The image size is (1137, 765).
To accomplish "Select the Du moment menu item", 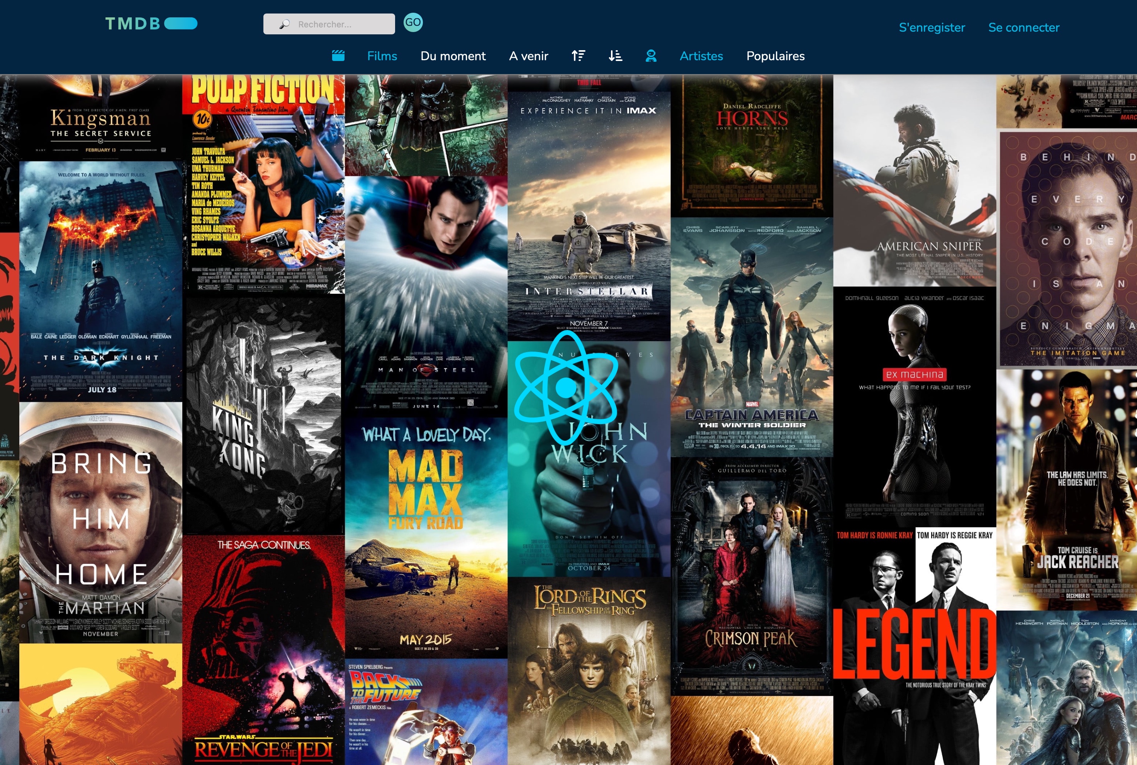I will [453, 56].
